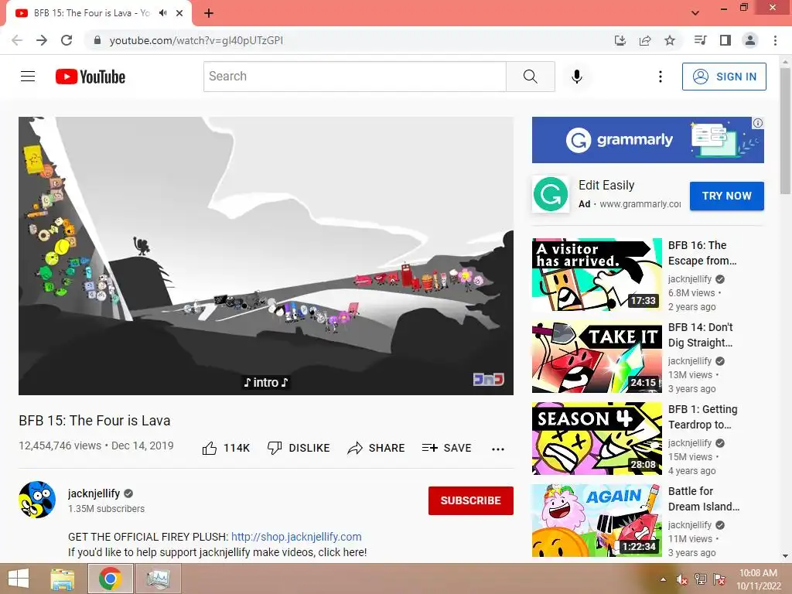The width and height of the screenshot is (792, 594).
Task: Open BFB 16 The Escape thumbnail
Action: 596,275
